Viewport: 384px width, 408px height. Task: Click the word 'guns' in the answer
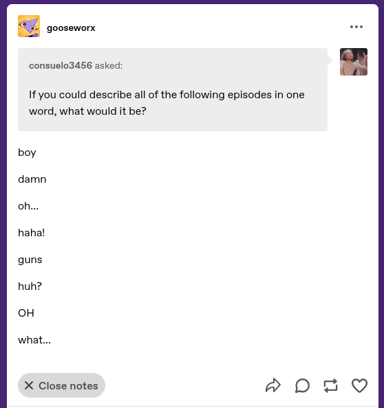tap(30, 260)
